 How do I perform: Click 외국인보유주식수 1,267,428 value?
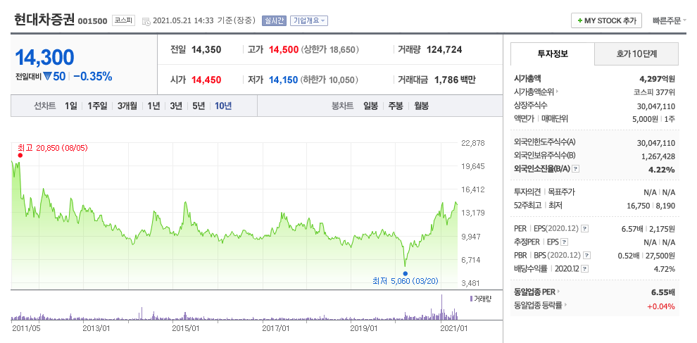tap(658, 156)
